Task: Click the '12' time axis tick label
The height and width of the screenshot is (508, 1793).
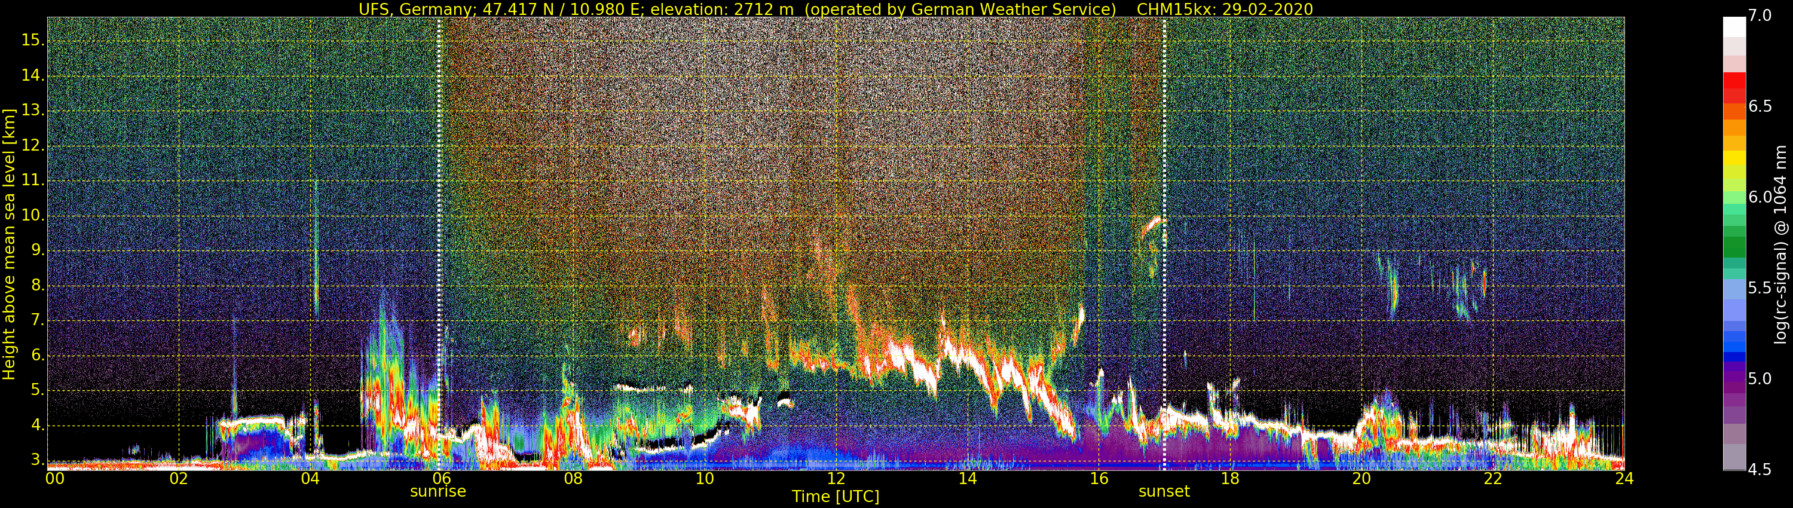Action: coord(836,479)
